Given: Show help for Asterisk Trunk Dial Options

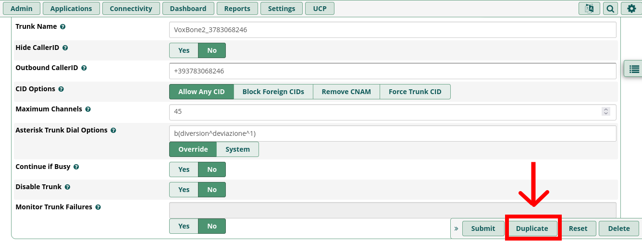Looking at the screenshot, I should (x=113, y=131).
